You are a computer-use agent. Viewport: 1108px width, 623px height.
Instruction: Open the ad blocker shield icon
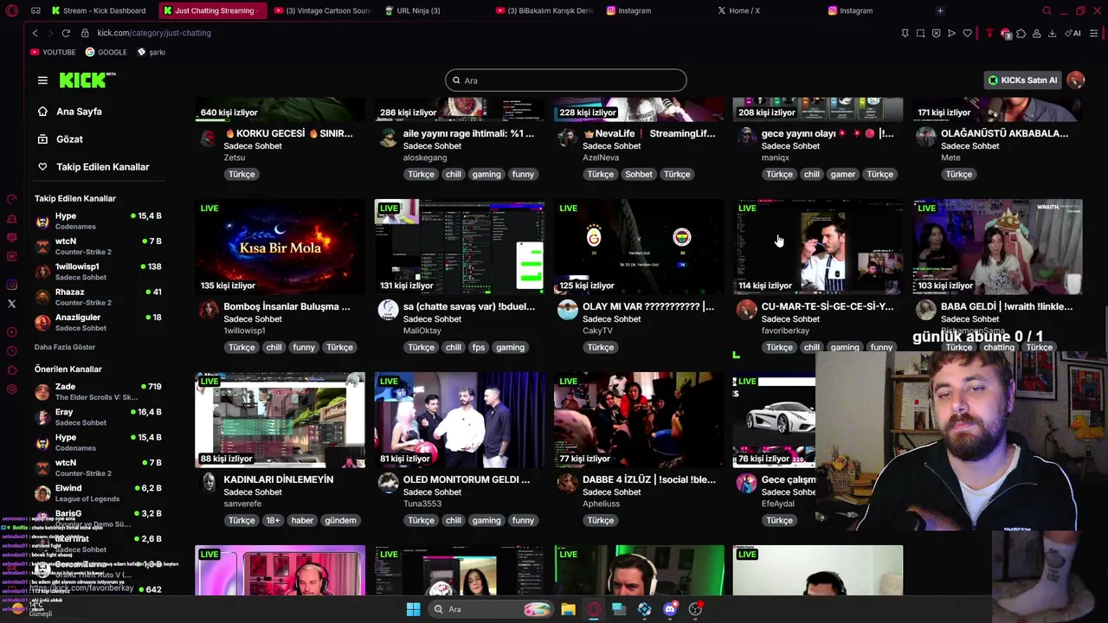(x=936, y=33)
